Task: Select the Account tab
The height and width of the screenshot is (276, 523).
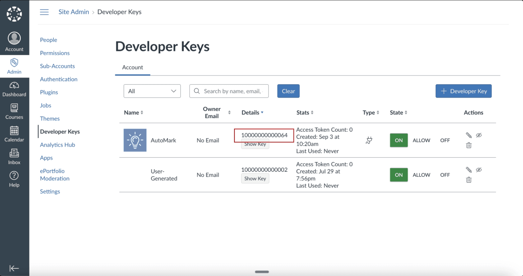Action: [x=133, y=67]
